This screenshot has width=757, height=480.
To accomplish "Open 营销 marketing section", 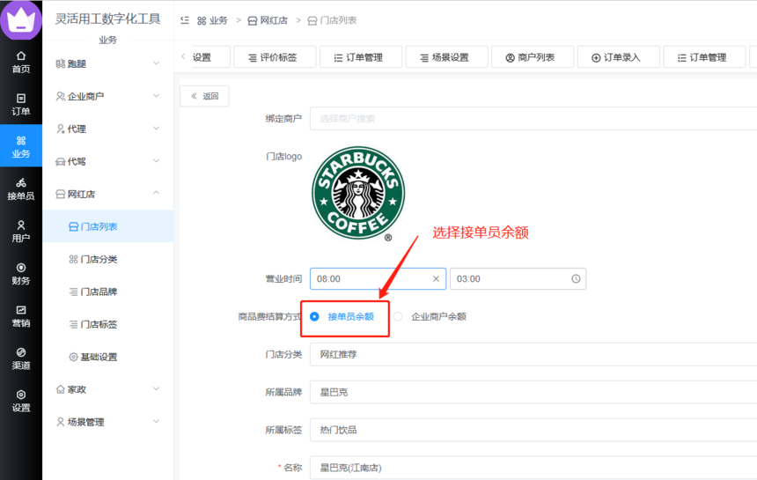I will [x=21, y=316].
